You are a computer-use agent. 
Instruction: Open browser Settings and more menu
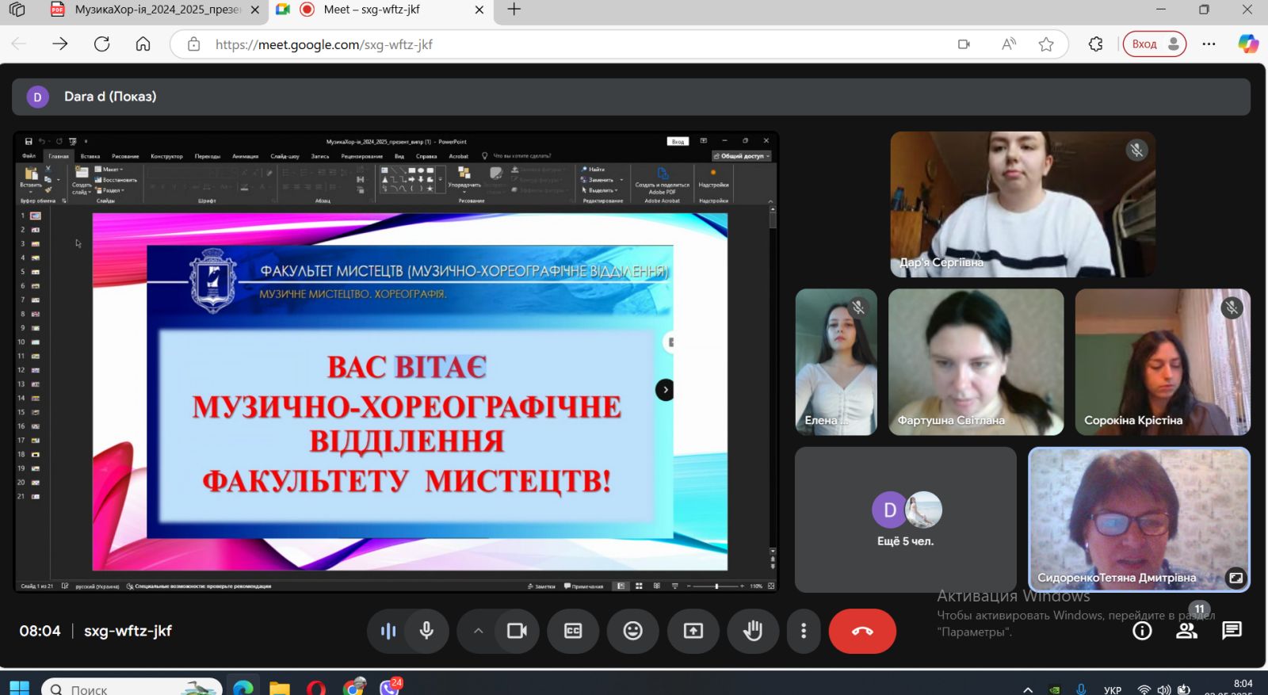pos(1209,44)
